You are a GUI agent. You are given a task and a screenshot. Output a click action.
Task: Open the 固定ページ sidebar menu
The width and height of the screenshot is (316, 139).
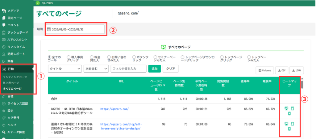pyautogui.click(x=15, y=18)
